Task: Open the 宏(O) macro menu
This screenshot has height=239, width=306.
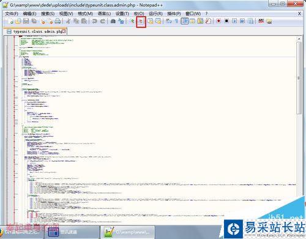Action: click(x=139, y=13)
